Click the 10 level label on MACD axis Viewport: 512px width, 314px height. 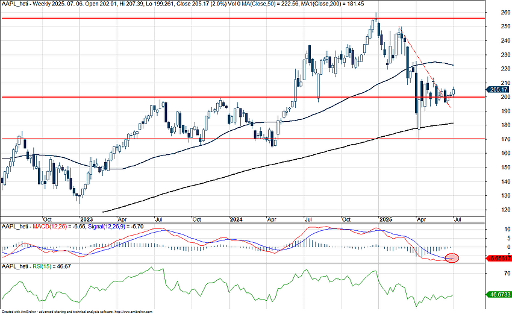tap(507, 230)
